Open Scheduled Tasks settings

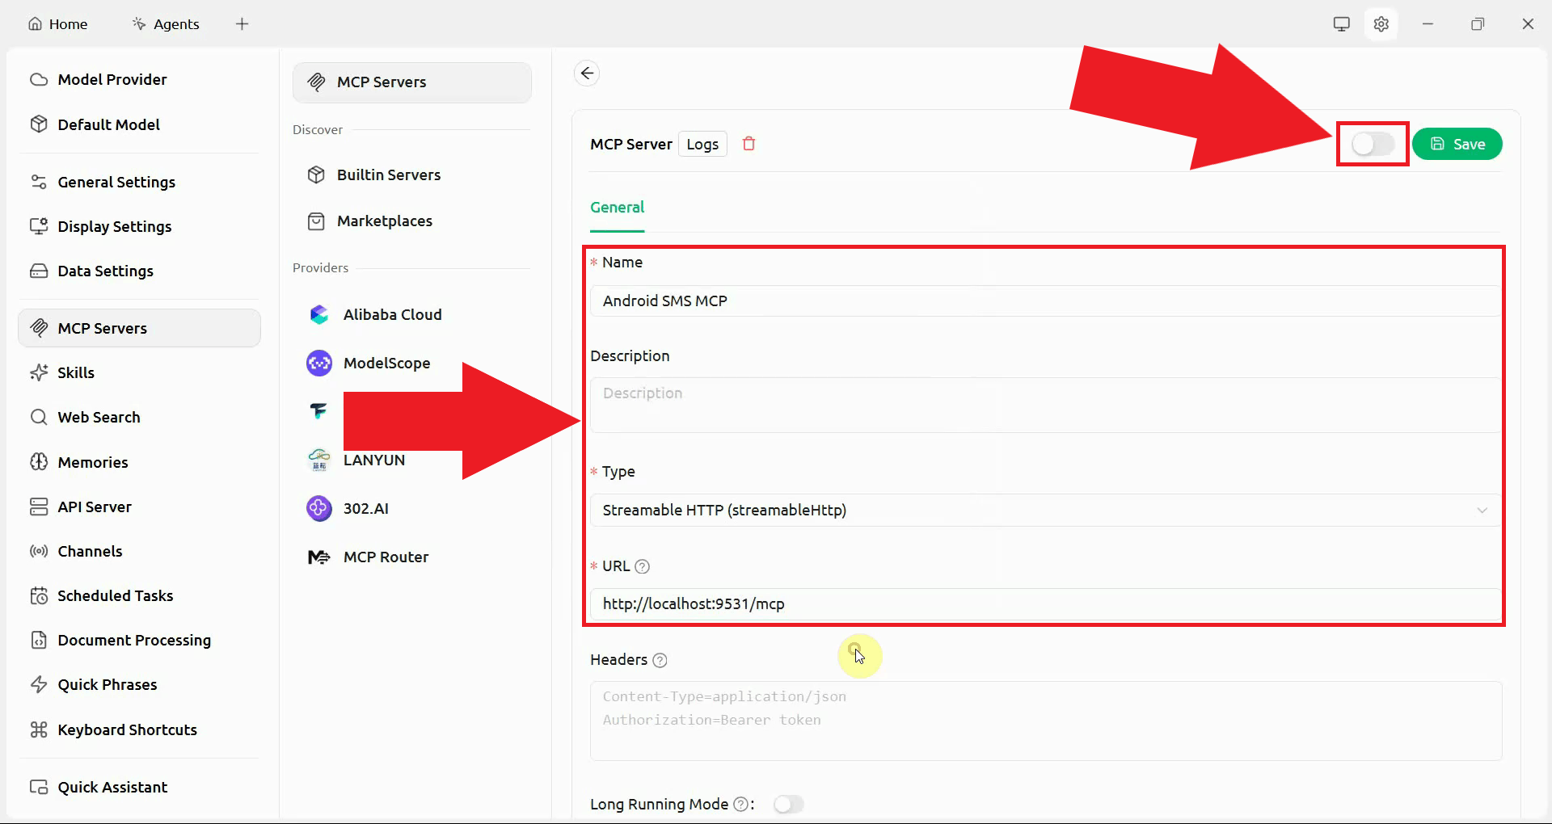pos(139,595)
